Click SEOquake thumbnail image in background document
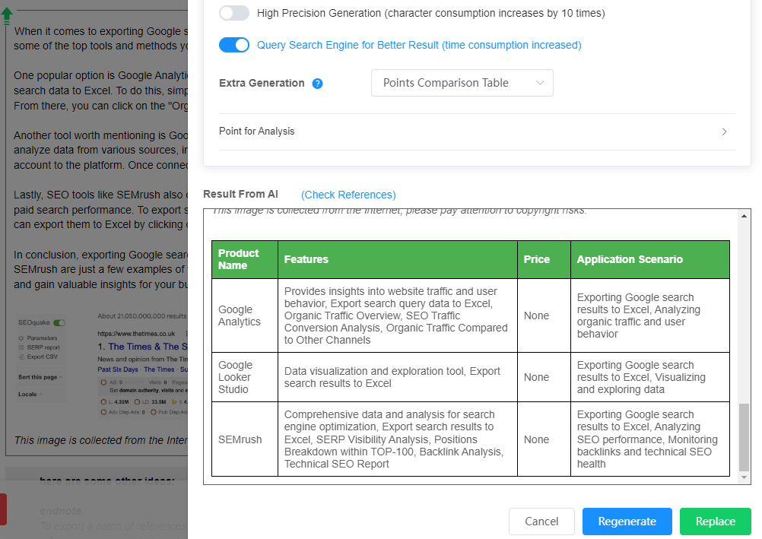This screenshot has height=539, width=762. point(102,364)
